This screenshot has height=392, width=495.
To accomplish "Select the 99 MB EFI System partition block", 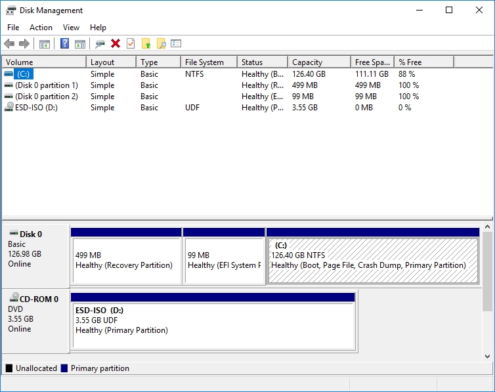I will pos(224,256).
